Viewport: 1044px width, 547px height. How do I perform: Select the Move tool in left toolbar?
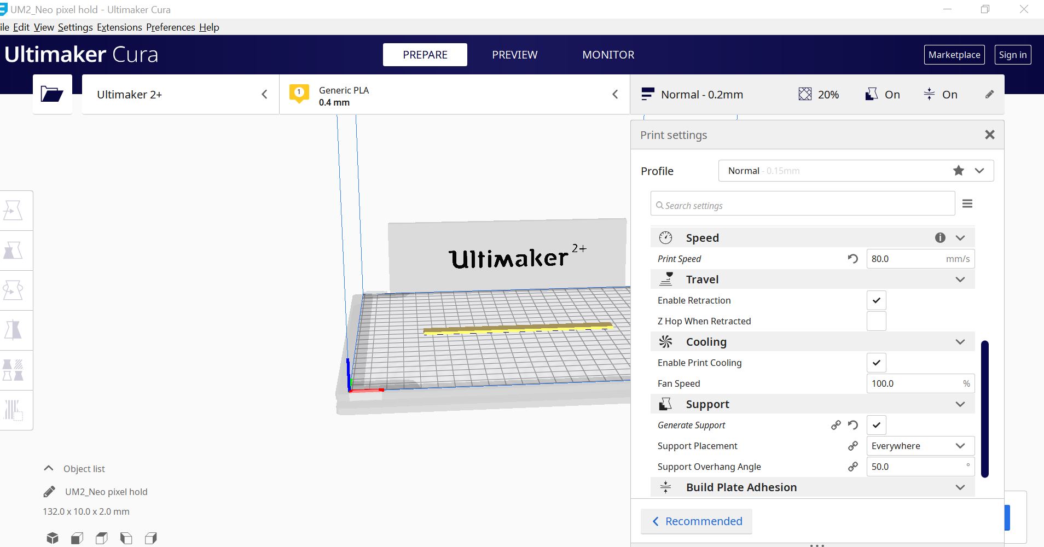tap(13, 211)
